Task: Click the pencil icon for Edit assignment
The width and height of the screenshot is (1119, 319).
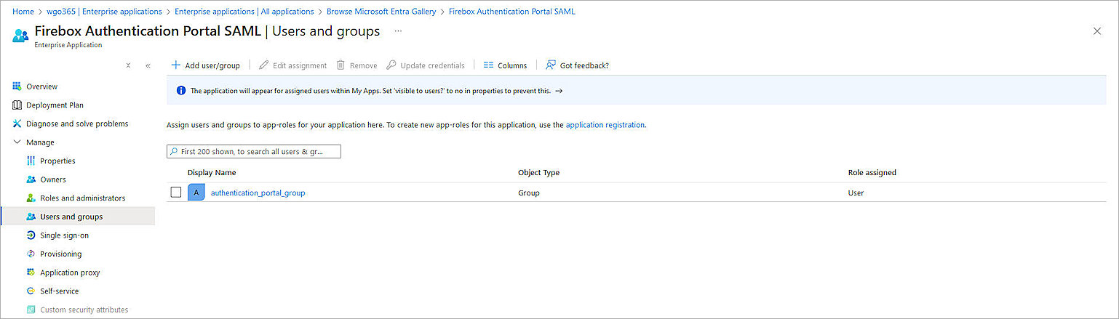Action: tap(263, 65)
